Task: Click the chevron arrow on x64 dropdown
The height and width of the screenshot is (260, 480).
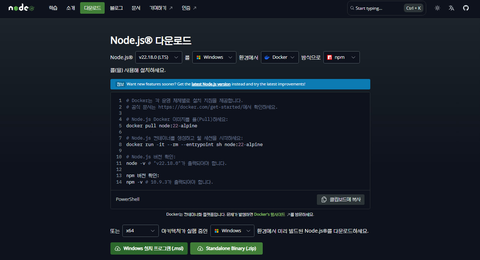Action: tap(152, 231)
